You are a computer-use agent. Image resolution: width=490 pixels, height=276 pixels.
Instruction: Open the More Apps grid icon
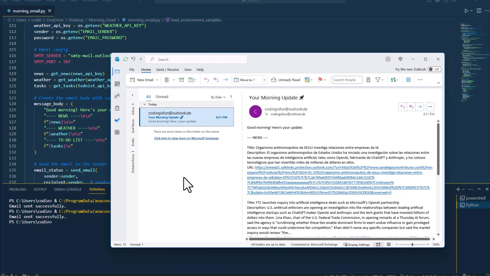pyautogui.click(x=117, y=132)
